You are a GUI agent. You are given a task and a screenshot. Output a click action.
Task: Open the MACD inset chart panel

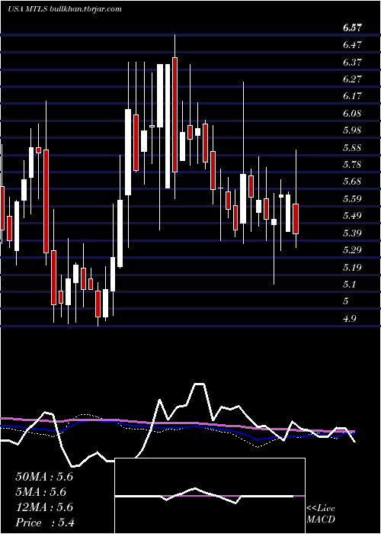click(210, 496)
